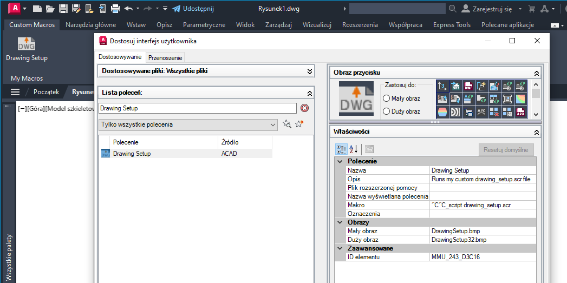Pick the UCS 3-point icon in the gallery
The height and width of the screenshot is (283, 567).
pos(443,85)
